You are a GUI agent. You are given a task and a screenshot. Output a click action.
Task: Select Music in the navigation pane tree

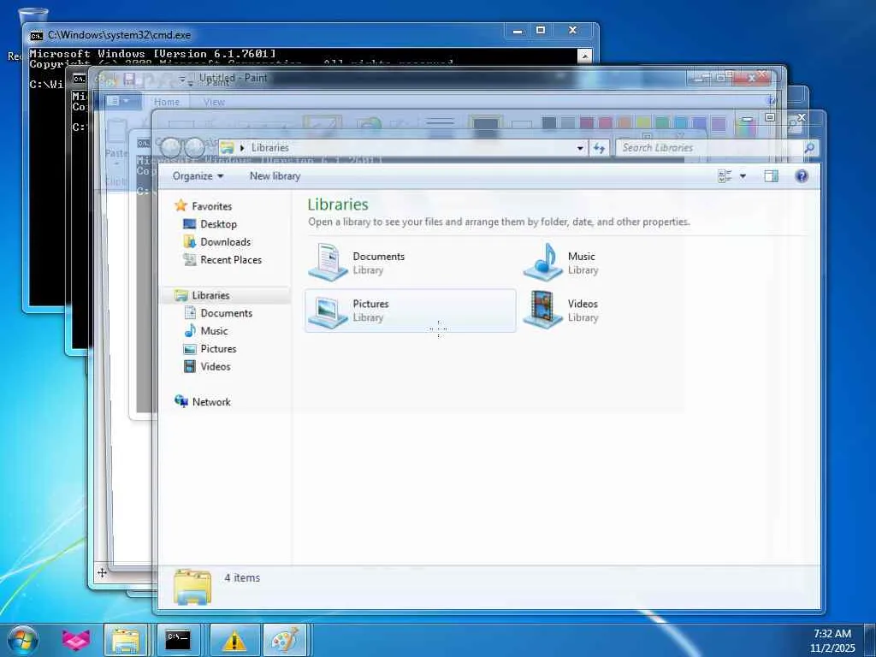pyautogui.click(x=214, y=331)
